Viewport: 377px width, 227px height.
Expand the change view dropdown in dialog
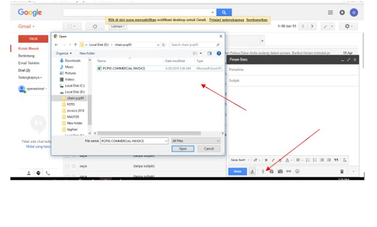201,54
